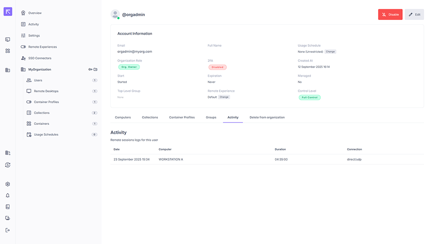Select the Delete from organization tab

pyautogui.click(x=267, y=117)
